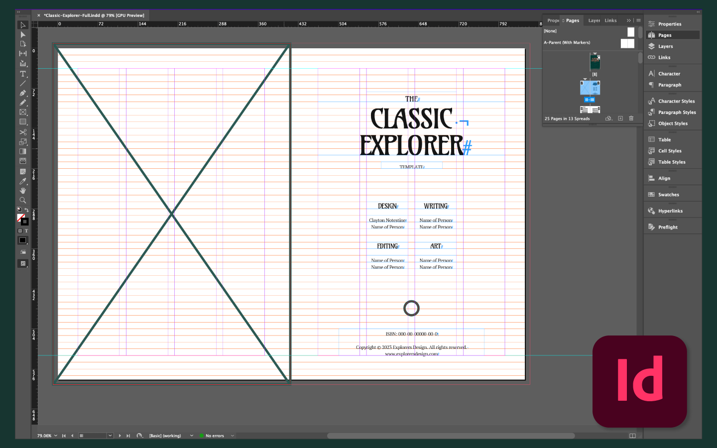717x448 pixels.
Task: Select the Type tool
Action: 23,74
